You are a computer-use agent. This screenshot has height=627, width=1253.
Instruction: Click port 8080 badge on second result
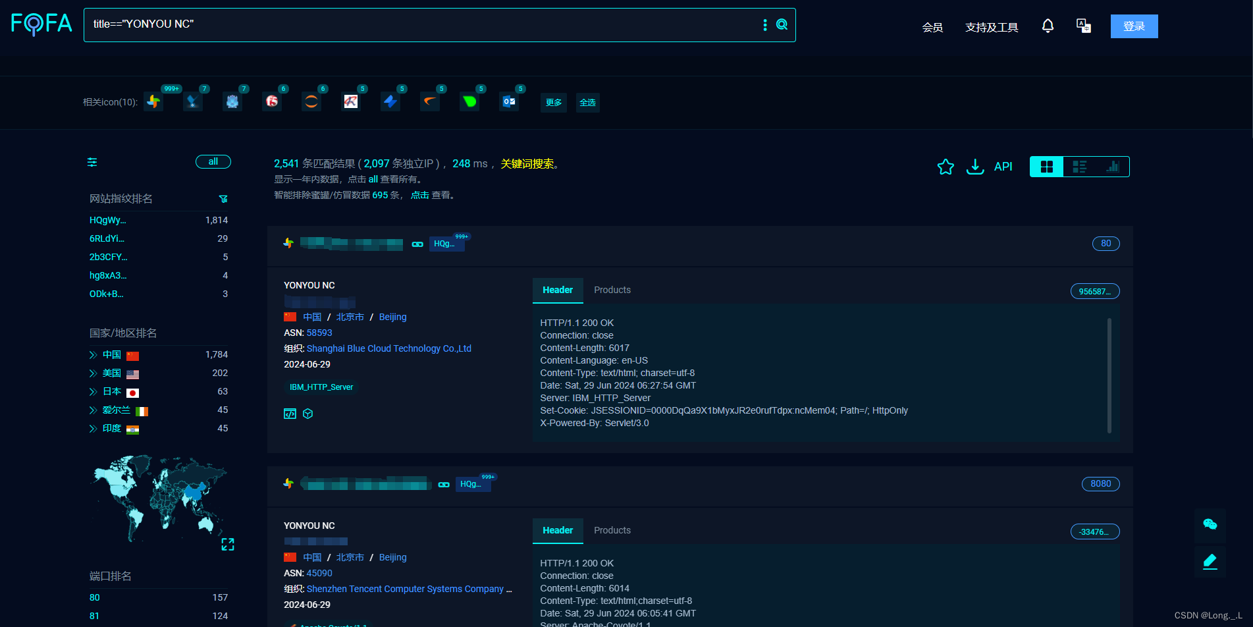[1101, 483]
